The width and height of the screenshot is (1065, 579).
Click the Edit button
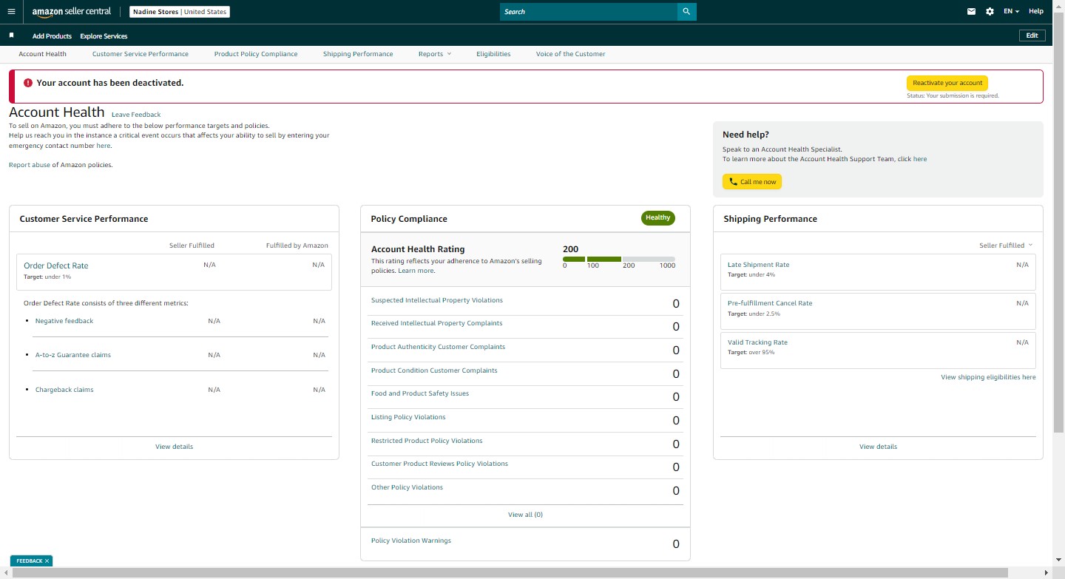[1032, 35]
